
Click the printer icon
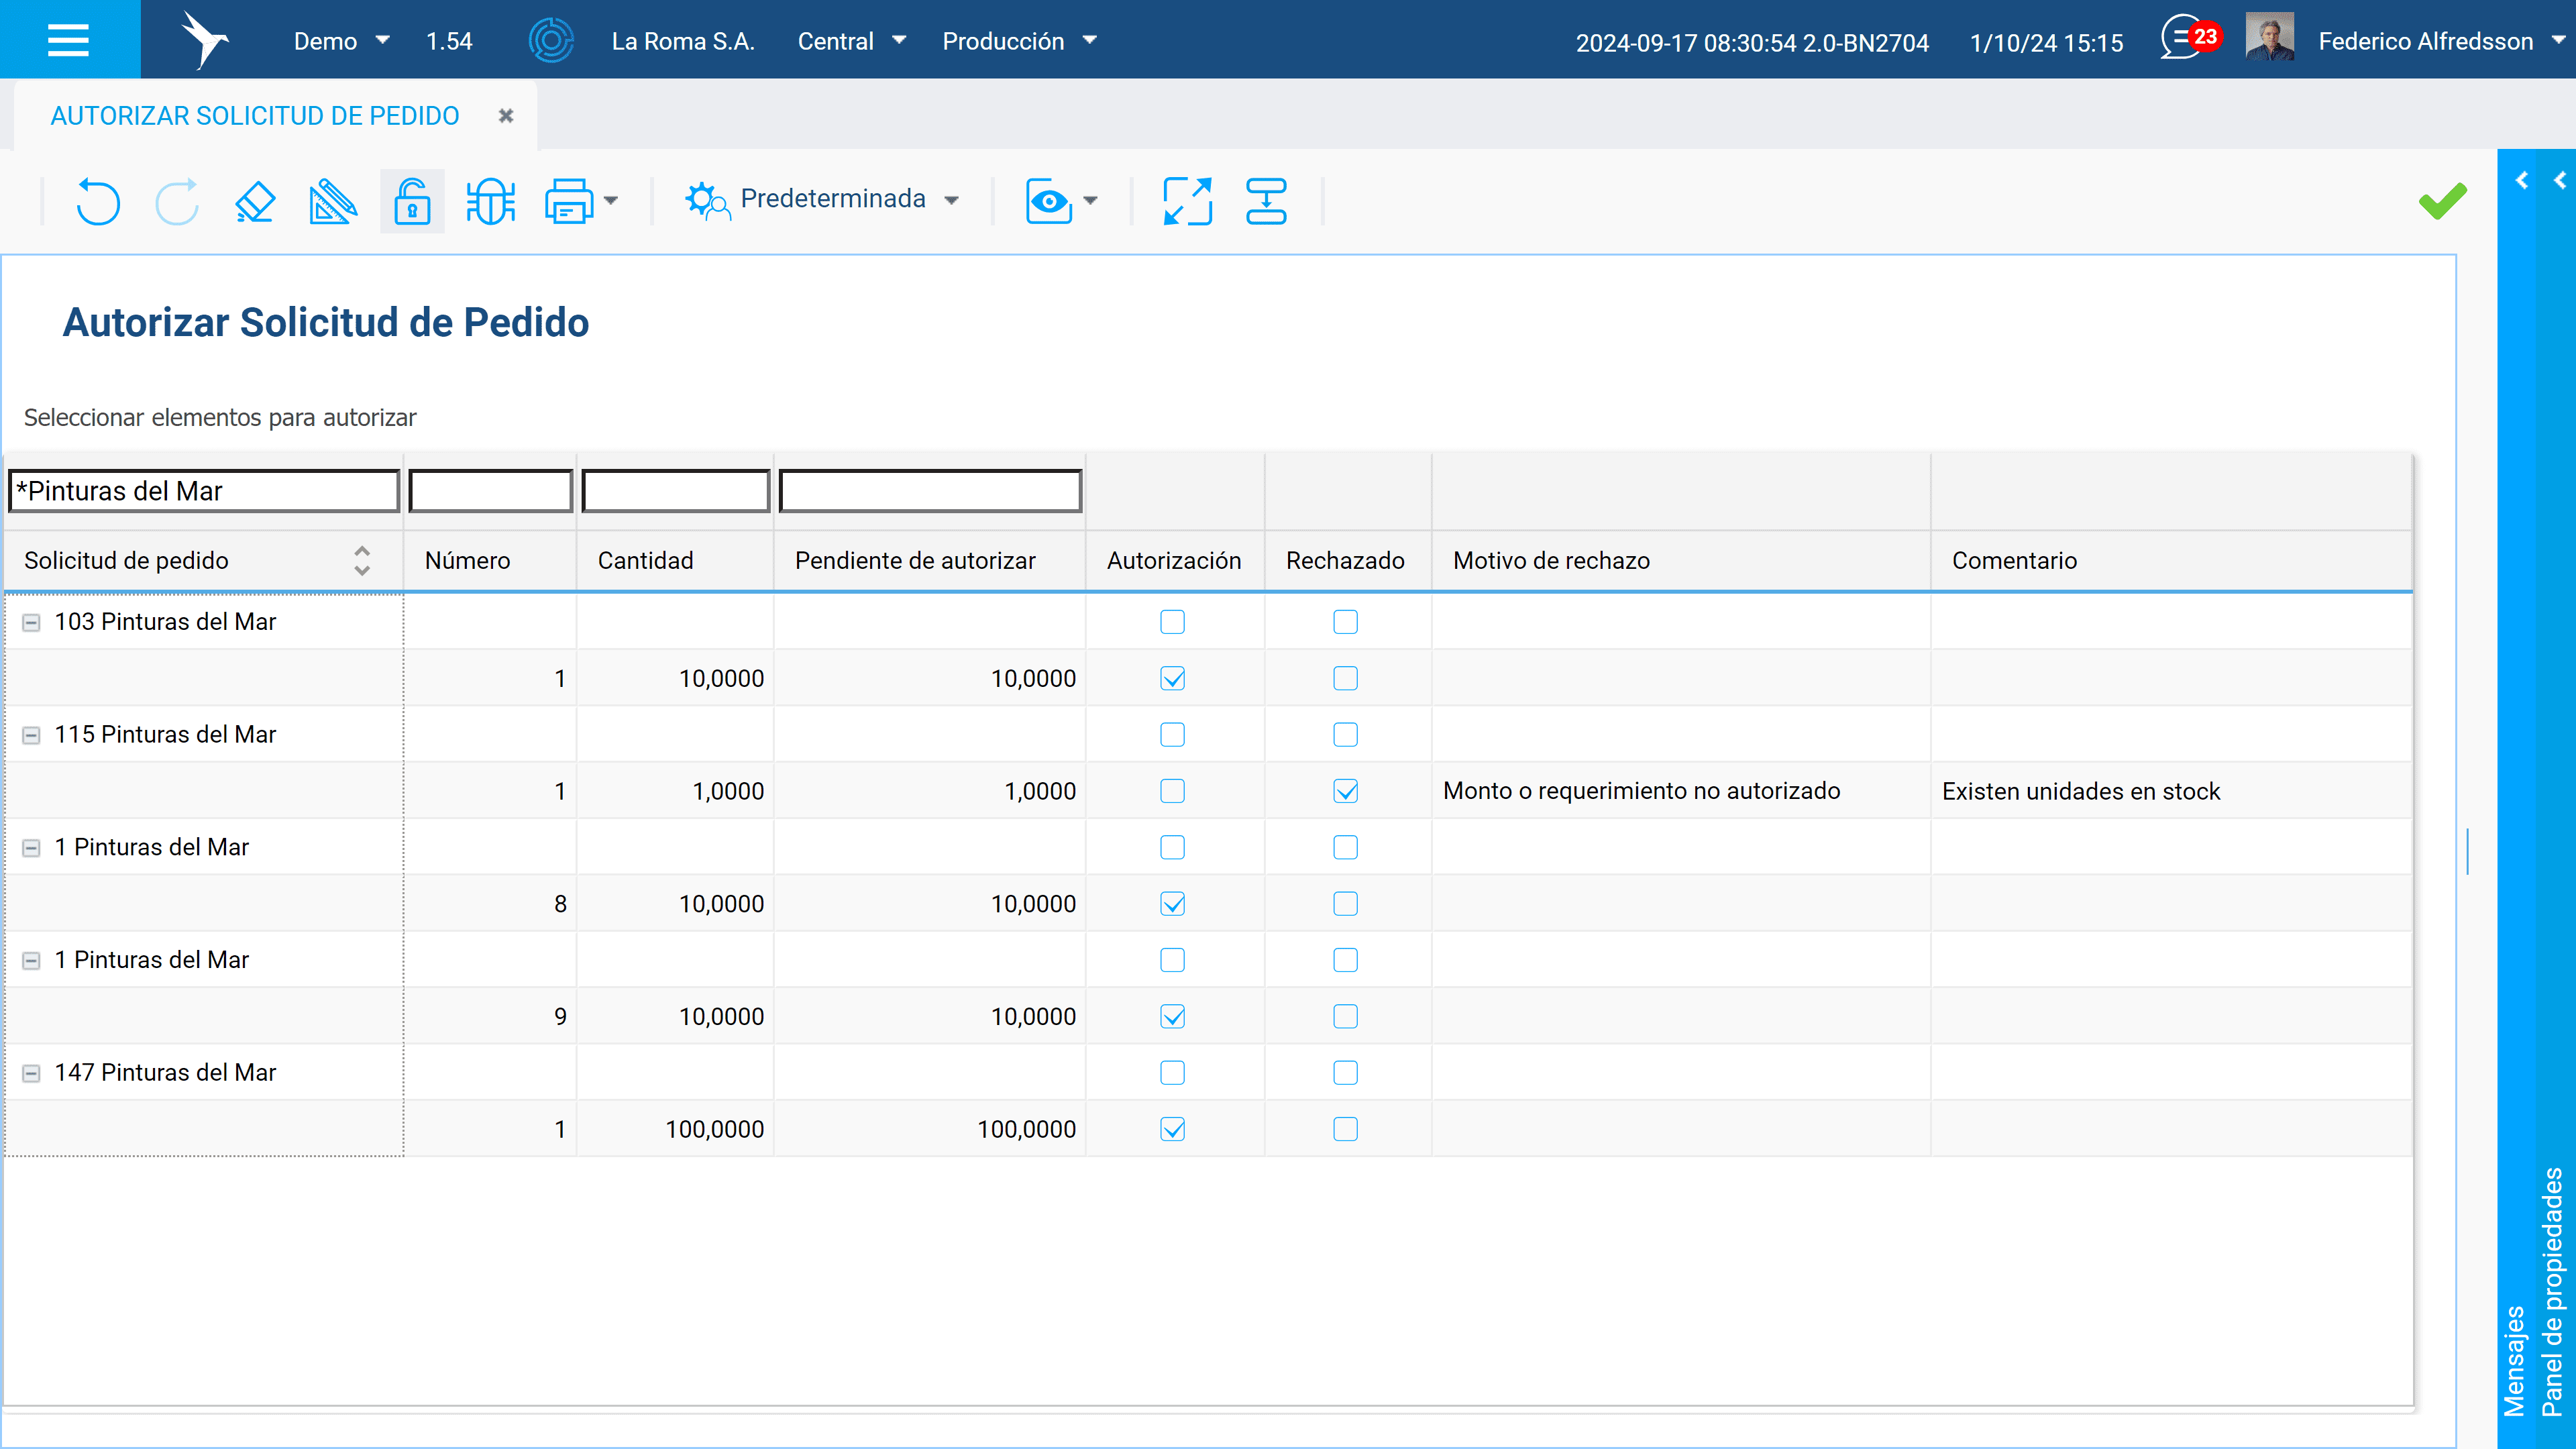click(569, 201)
